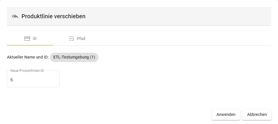The image size is (278, 124).
Task: Click the 'Aktueller Name und ID:' label
Action: 28,57
